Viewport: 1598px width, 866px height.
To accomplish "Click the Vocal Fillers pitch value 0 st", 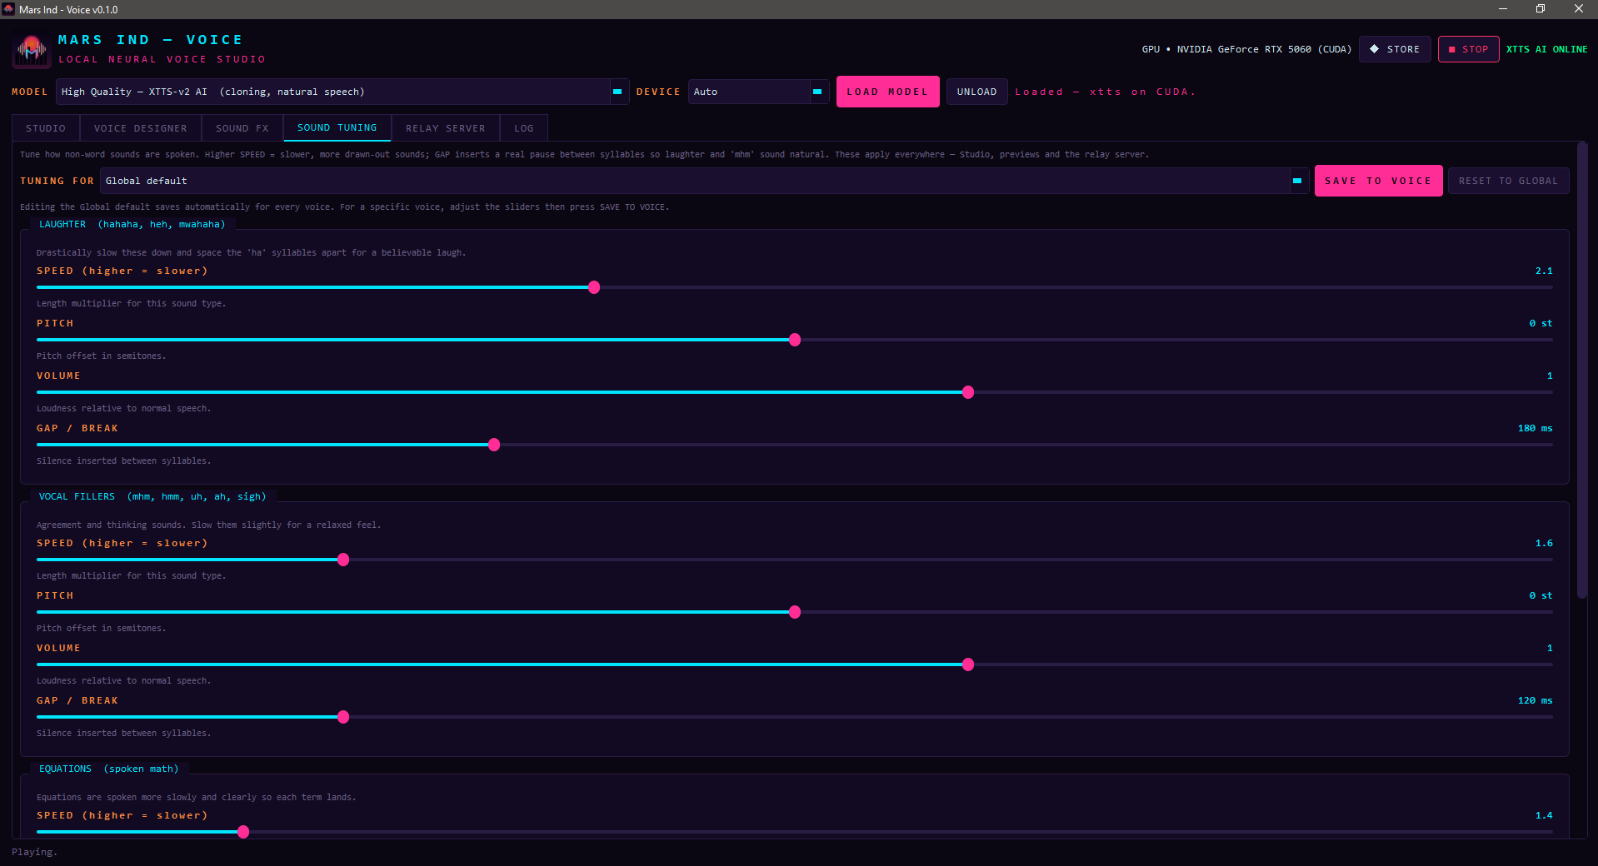I will click(1541, 595).
